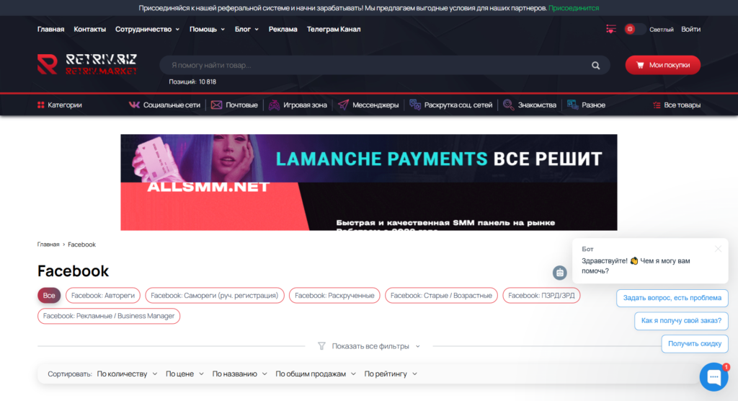
Task: Click the Главная breadcrumb link
Action: (48, 244)
